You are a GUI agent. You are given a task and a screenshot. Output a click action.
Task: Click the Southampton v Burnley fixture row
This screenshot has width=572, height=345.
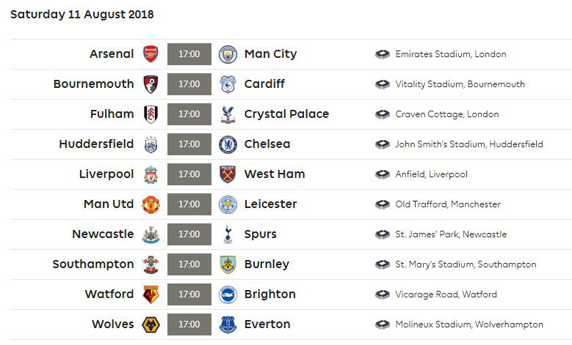pyautogui.click(x=291, y=264)
